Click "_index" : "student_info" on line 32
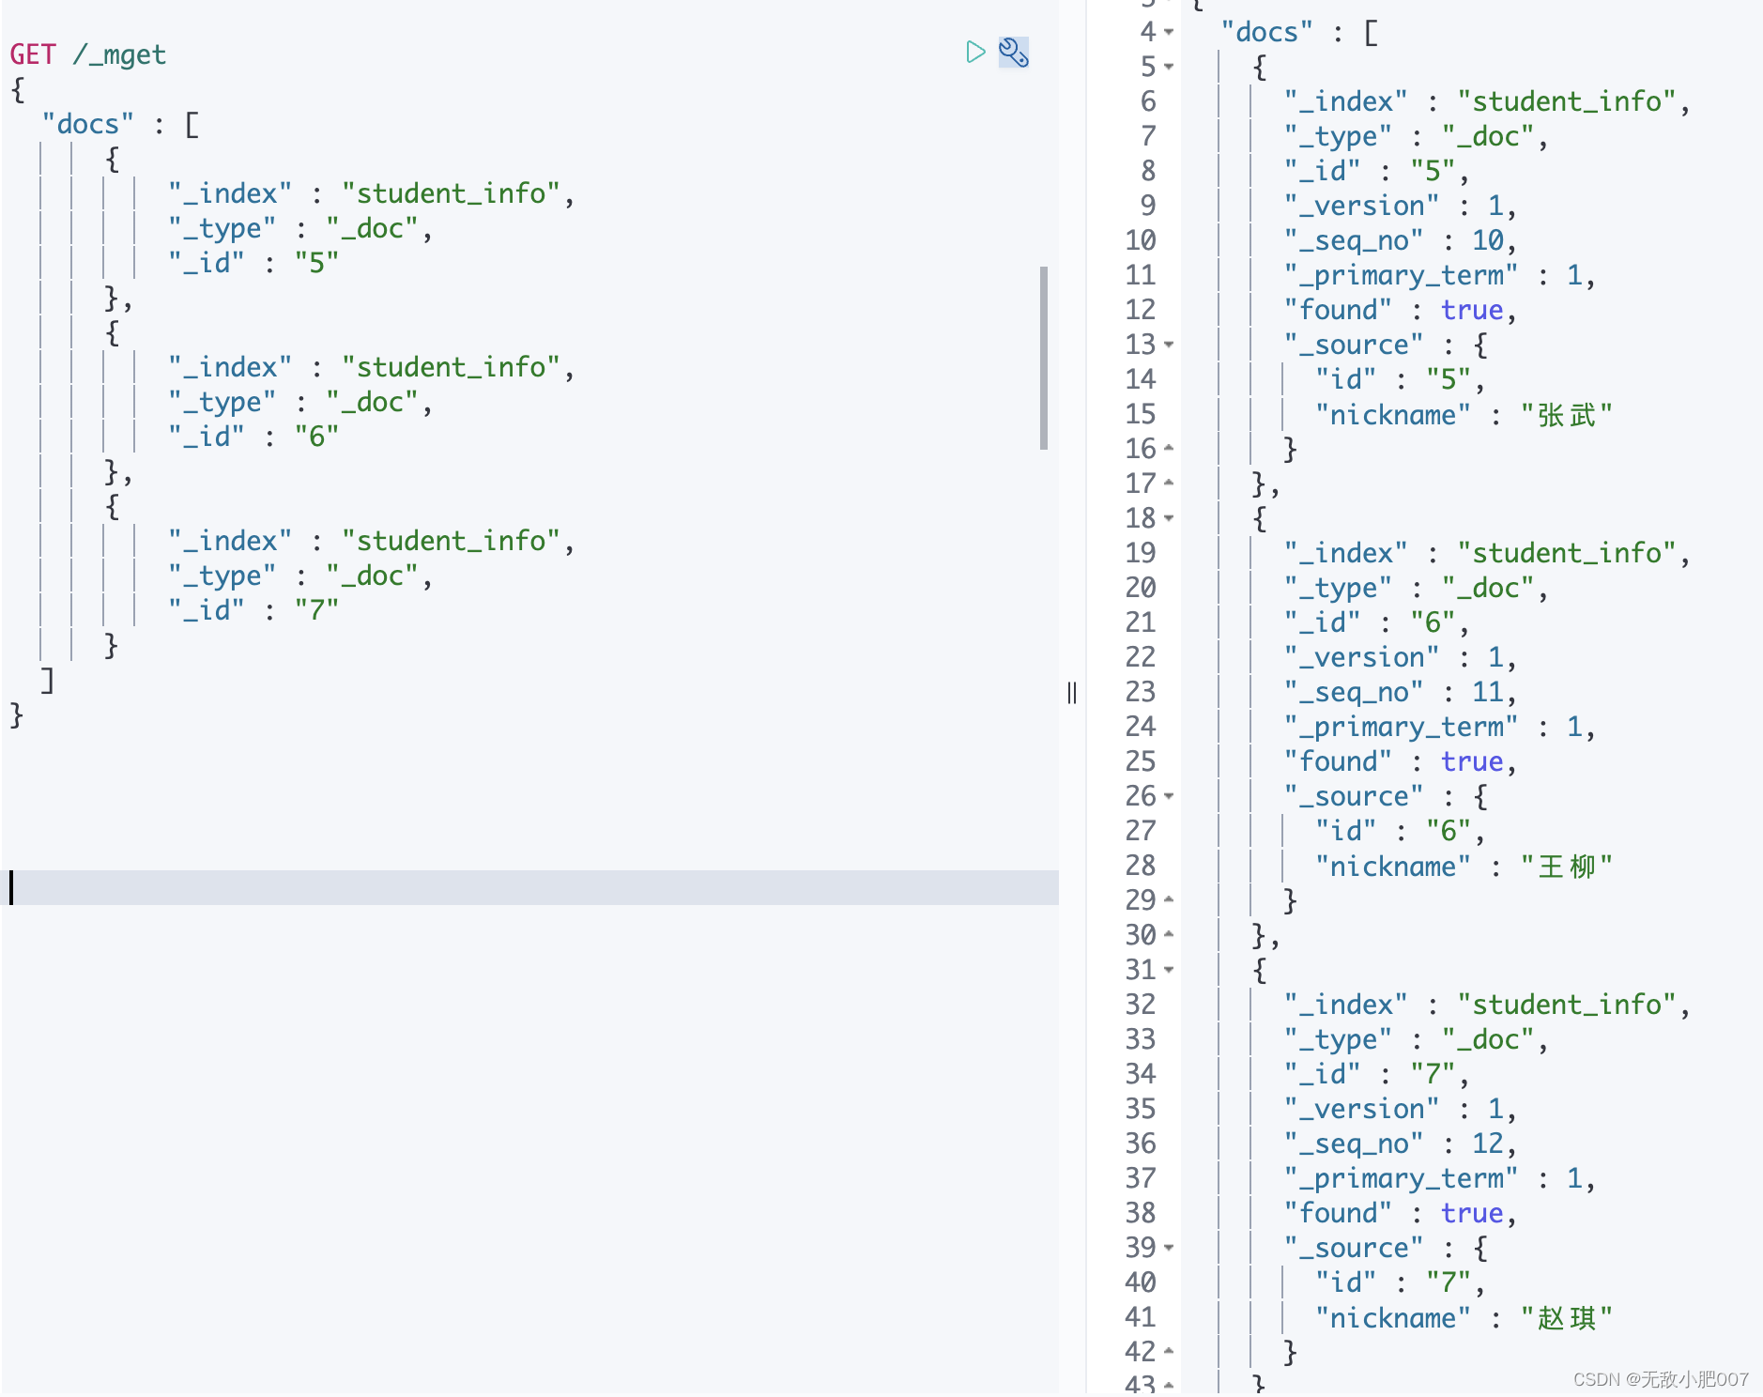Screen dimensions: 1763x1397 pos(1487,1005)
